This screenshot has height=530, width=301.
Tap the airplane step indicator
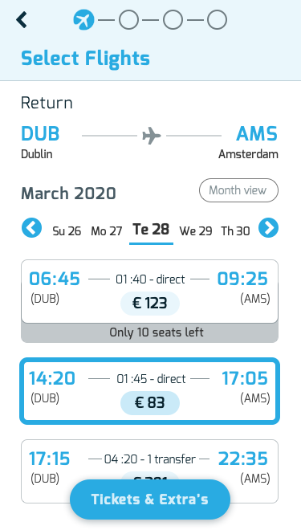click(x=83, y=20)
